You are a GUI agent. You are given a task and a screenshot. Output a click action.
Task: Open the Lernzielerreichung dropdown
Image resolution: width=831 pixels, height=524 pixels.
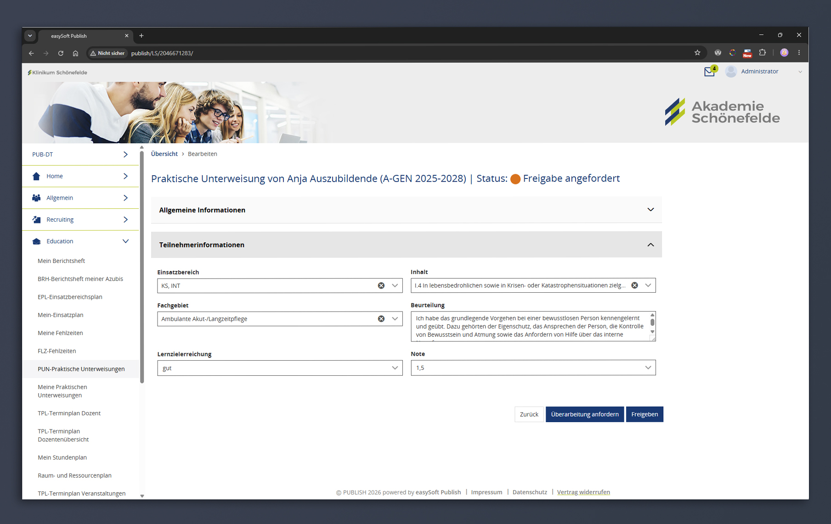tap(280, 368)
